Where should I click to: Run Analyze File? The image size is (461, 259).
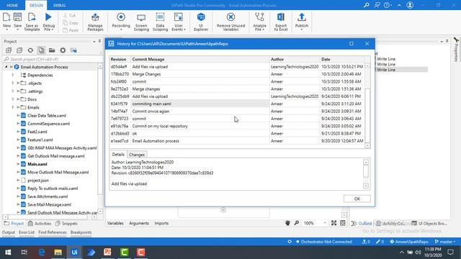point(259,22)
